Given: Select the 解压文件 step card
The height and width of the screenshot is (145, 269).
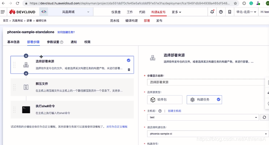Looking at the screenshot, I should tap(72, 87).
